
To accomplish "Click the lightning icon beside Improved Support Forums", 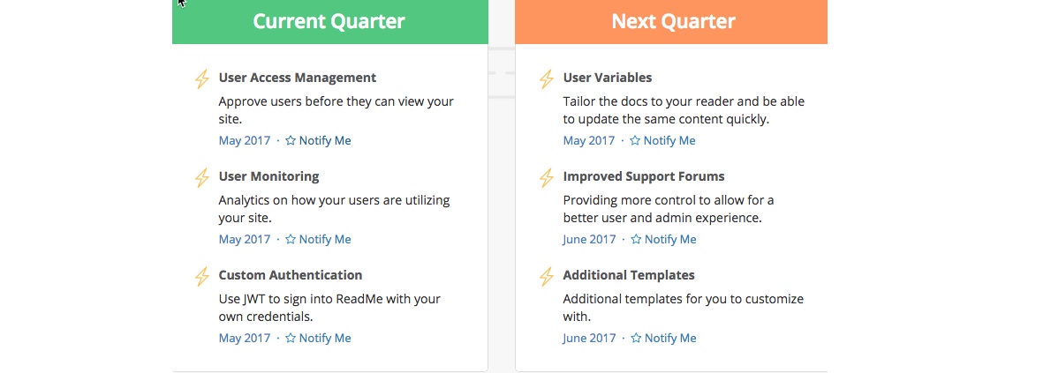I will tap(547, 178).
